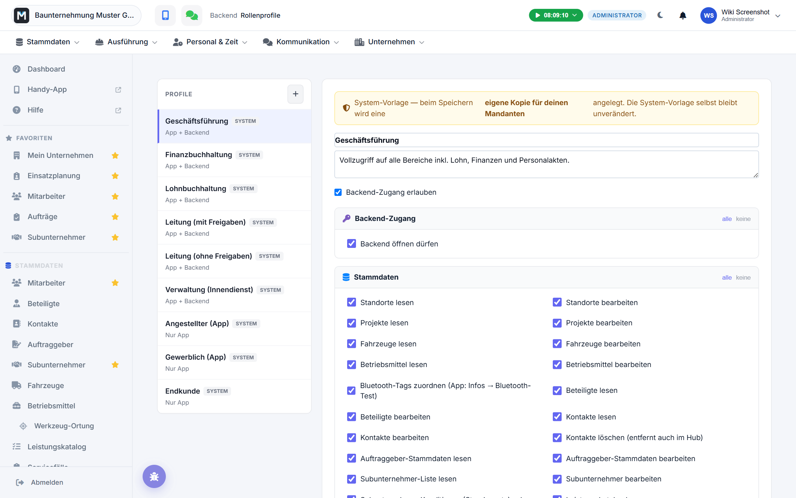796x498 pixels.
Task: Toggle Betriebsmittel lesen checkbox
Action: [x=352, y=364]
